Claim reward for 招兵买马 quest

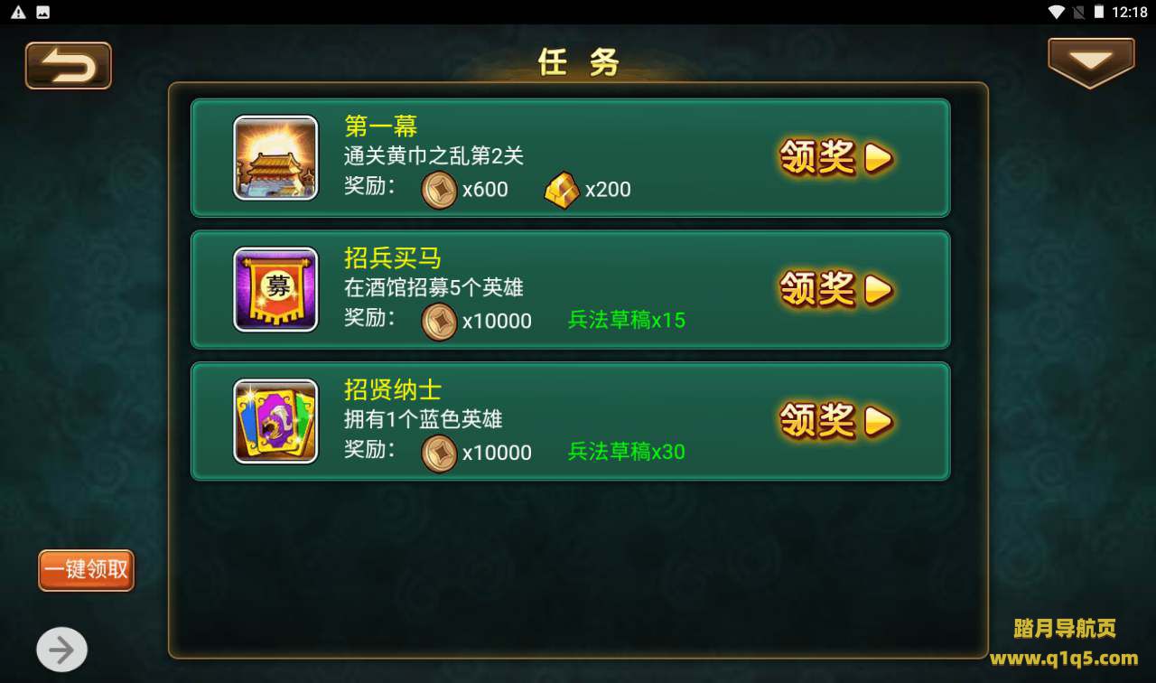pyautogui.click(x=836, y=290)
